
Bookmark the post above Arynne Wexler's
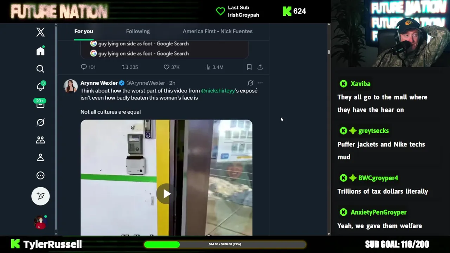pyautogui.click(x=249, y=67)
